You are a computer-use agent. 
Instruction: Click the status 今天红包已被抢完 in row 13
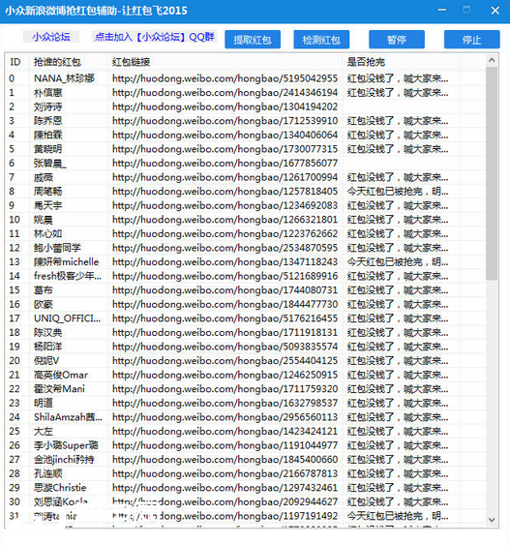click(x=398, y=262)
